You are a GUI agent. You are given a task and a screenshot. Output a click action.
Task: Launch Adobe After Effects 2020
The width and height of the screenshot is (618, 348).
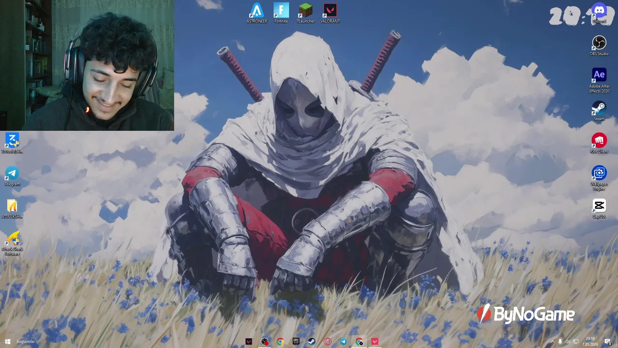tap(599, 80)
